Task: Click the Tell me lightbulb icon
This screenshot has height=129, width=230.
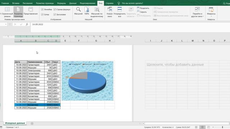Action: tap(119, 3)
